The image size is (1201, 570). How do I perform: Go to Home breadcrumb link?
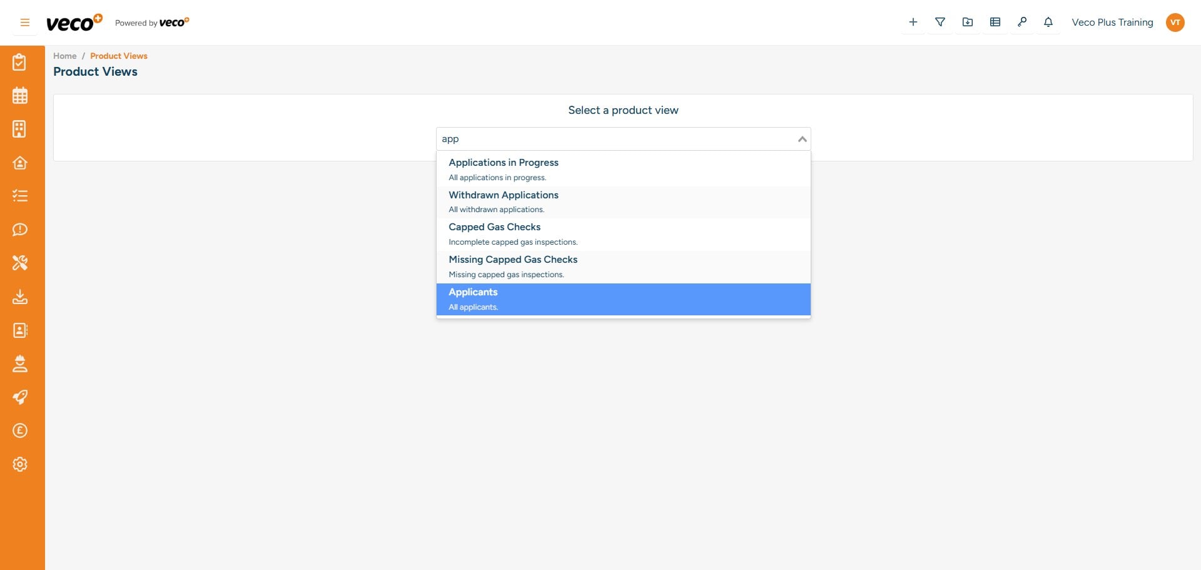coord(64,56)
